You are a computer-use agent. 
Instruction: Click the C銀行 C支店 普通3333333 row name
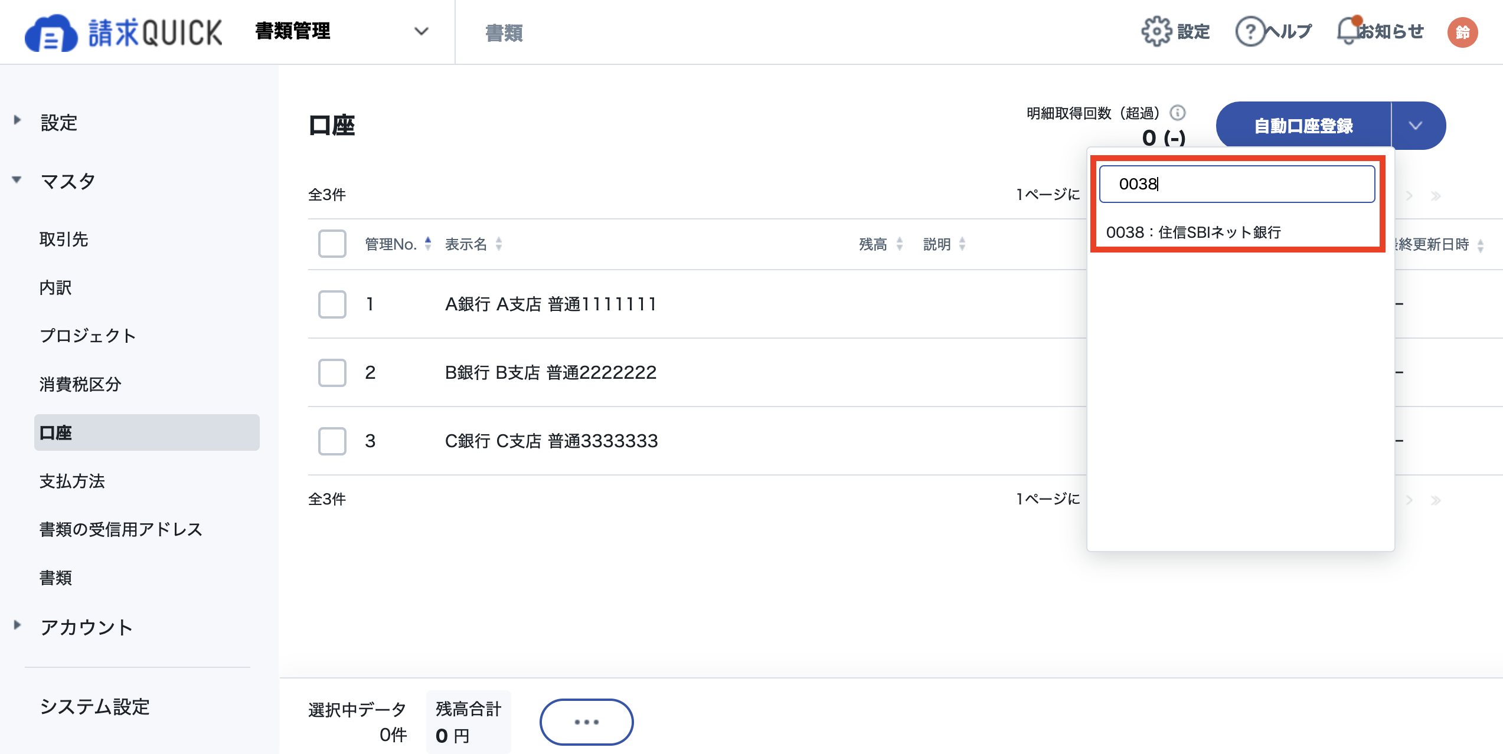coord(551,441)
